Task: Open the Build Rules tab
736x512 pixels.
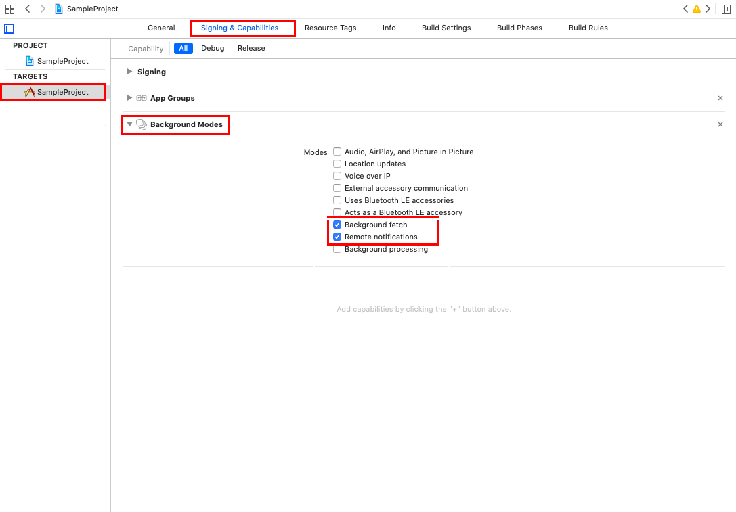Action: [x=588, y=28]
